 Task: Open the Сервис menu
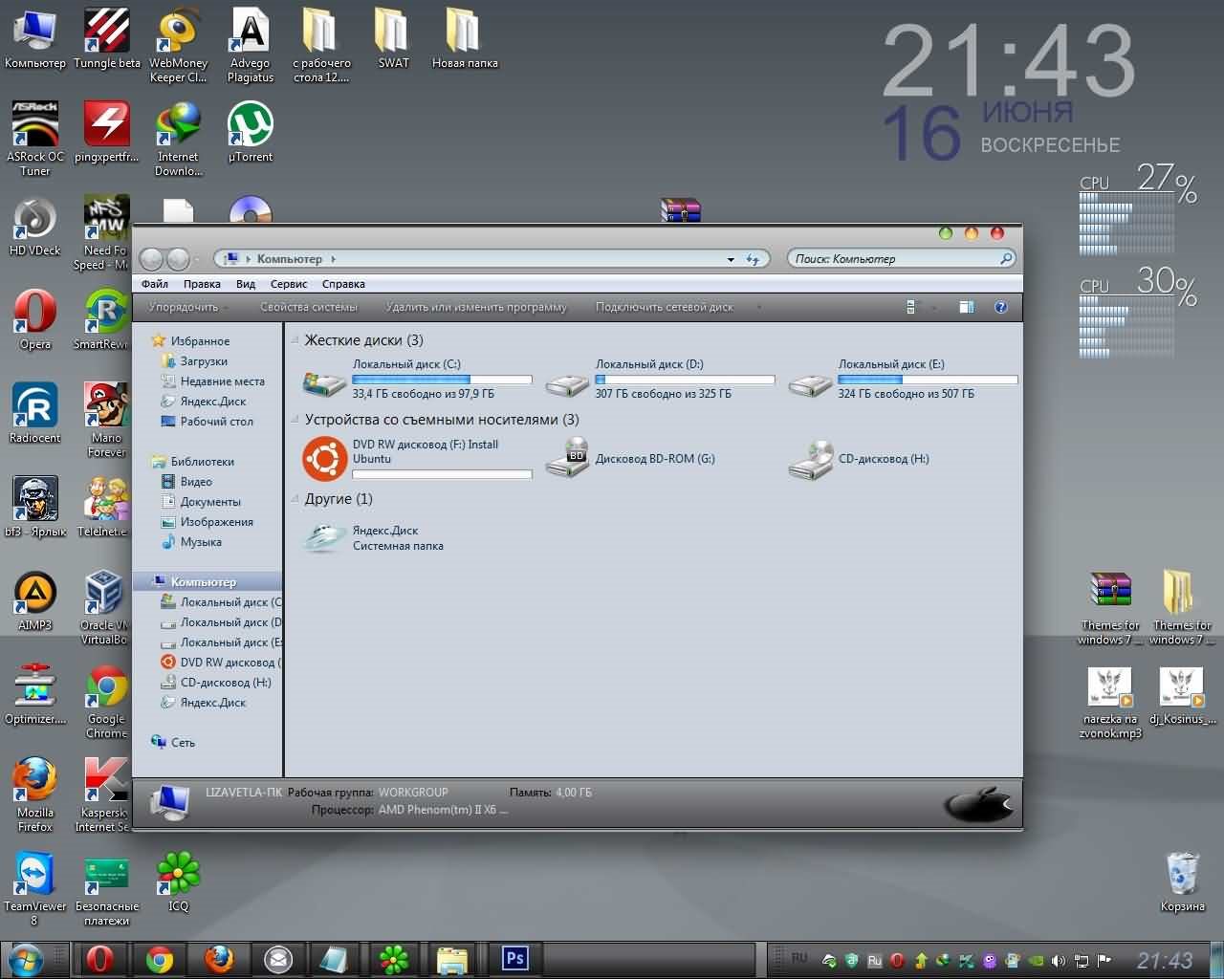pos(288,284)
